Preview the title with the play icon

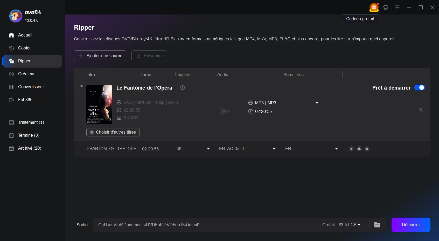[351, 149]
